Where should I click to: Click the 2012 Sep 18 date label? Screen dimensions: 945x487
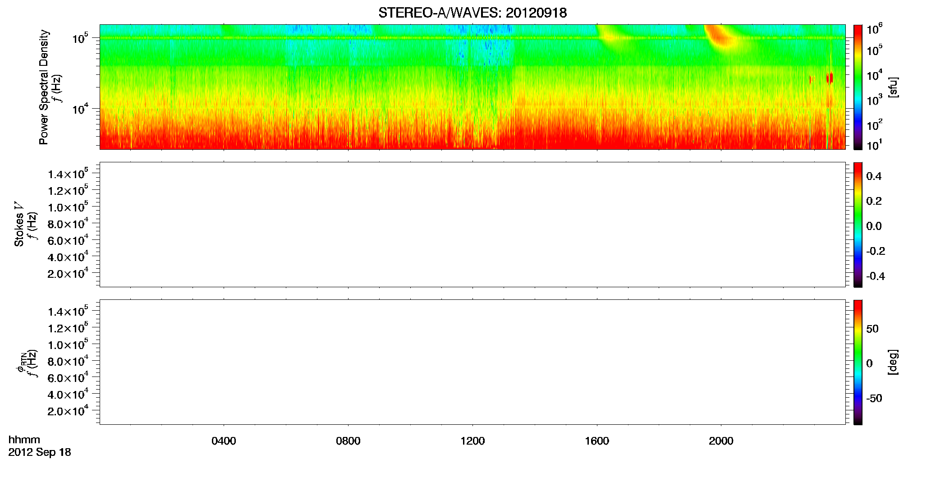[40, 452]
